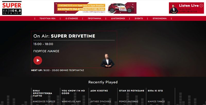Open the Ο ΣΤΑΘΜΟΣ menu item

pyautogui.click(x=72, y=18)
